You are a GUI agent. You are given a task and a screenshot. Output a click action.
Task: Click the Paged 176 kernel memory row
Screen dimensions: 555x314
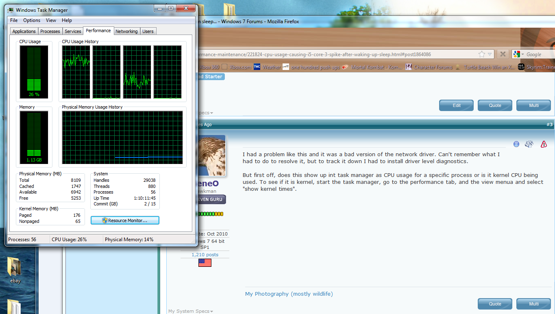tap(50, 215)
